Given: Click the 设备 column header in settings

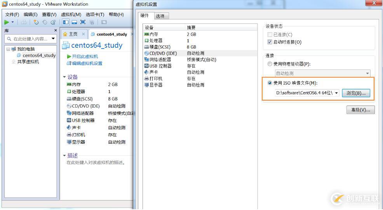Looking at the screenshot, I should (x=164, y=28).
